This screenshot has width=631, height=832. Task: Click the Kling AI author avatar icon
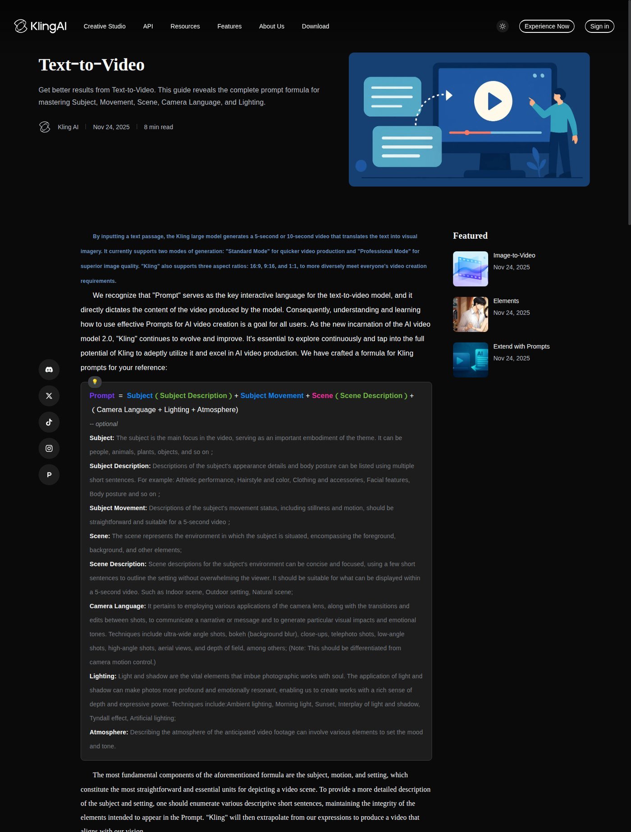click(45, 127)
